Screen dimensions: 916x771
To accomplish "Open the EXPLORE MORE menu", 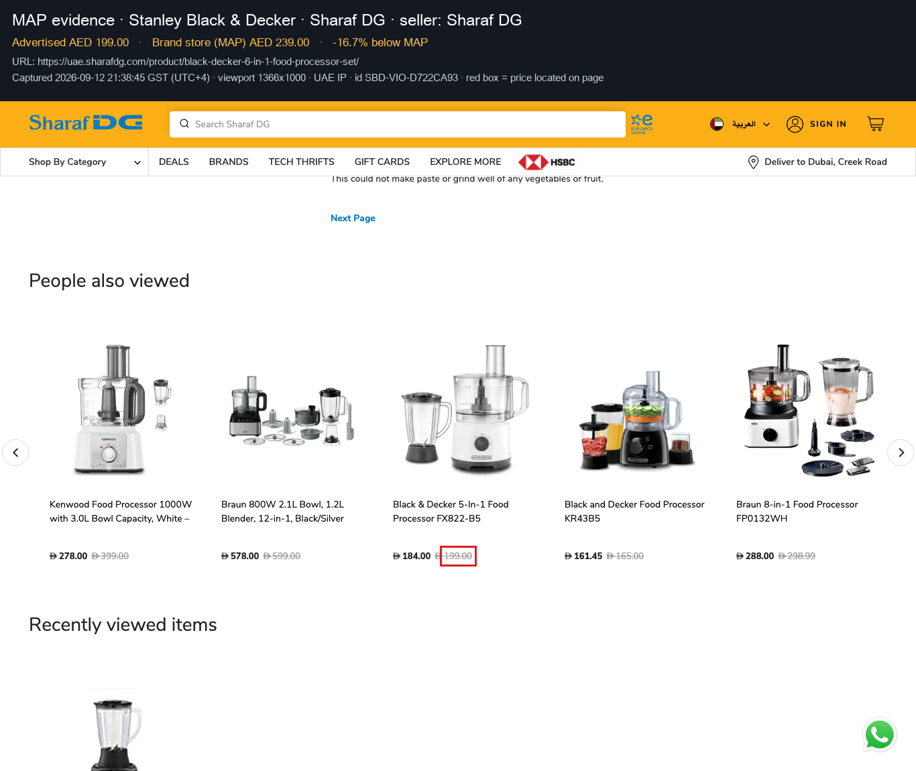I will 465,162.
